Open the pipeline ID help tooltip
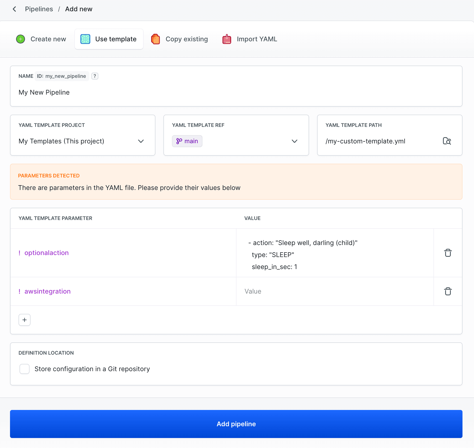Viewport: 474px width, 448px height. (x=95, y=76)
